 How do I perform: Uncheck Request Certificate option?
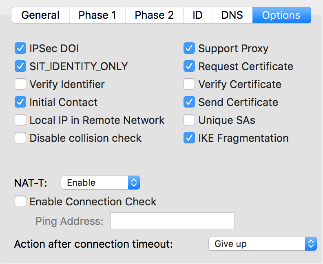[x=189, y=66]
